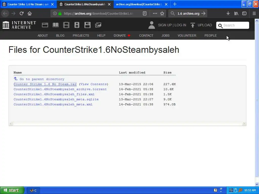Open the _archive.torrent file link
The width and height of the screenshot is (259, 194).
click(60, 89)
